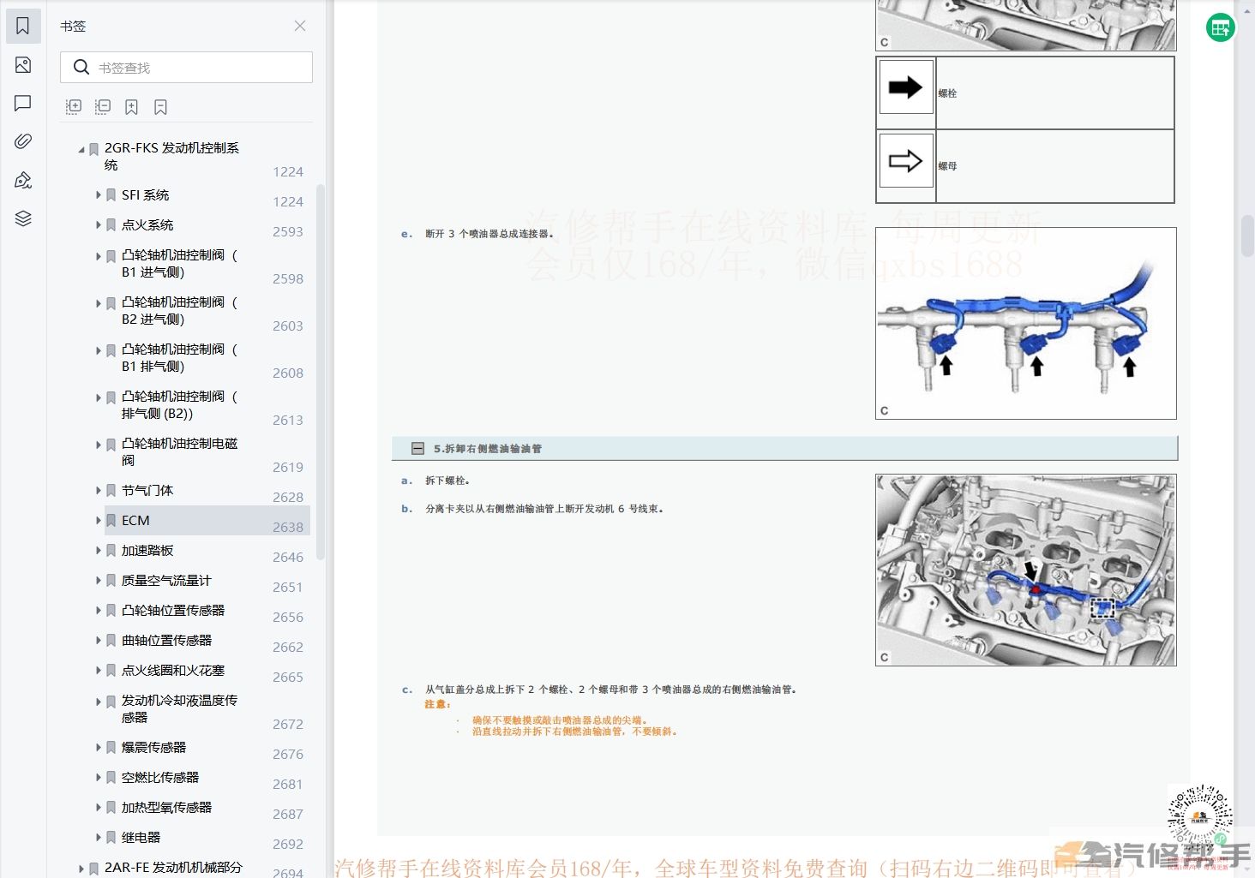Expand the SFI 系统 bookmark

(99, 195)
